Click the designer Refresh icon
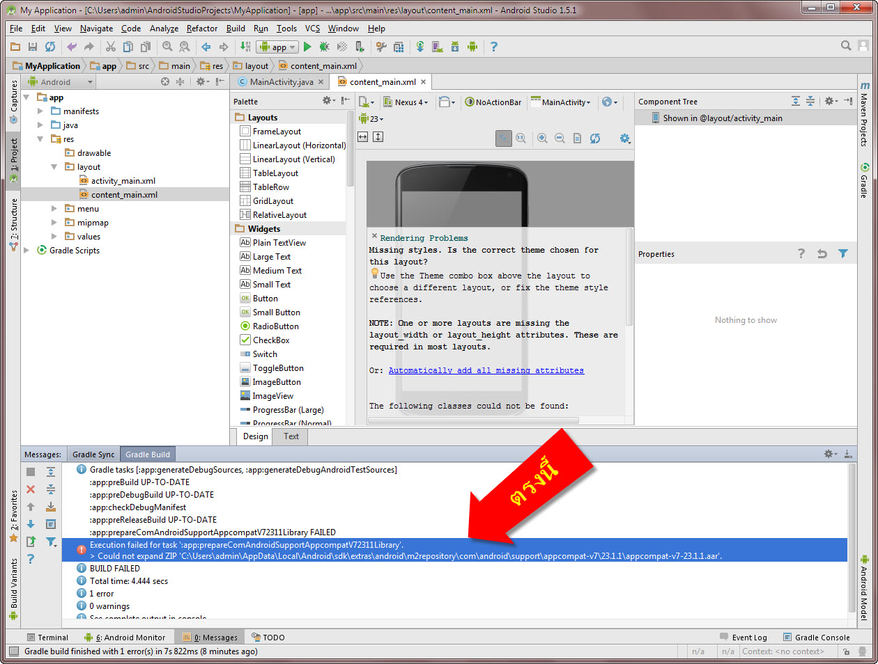Screen dimensions: 878x664 point(594,138)
